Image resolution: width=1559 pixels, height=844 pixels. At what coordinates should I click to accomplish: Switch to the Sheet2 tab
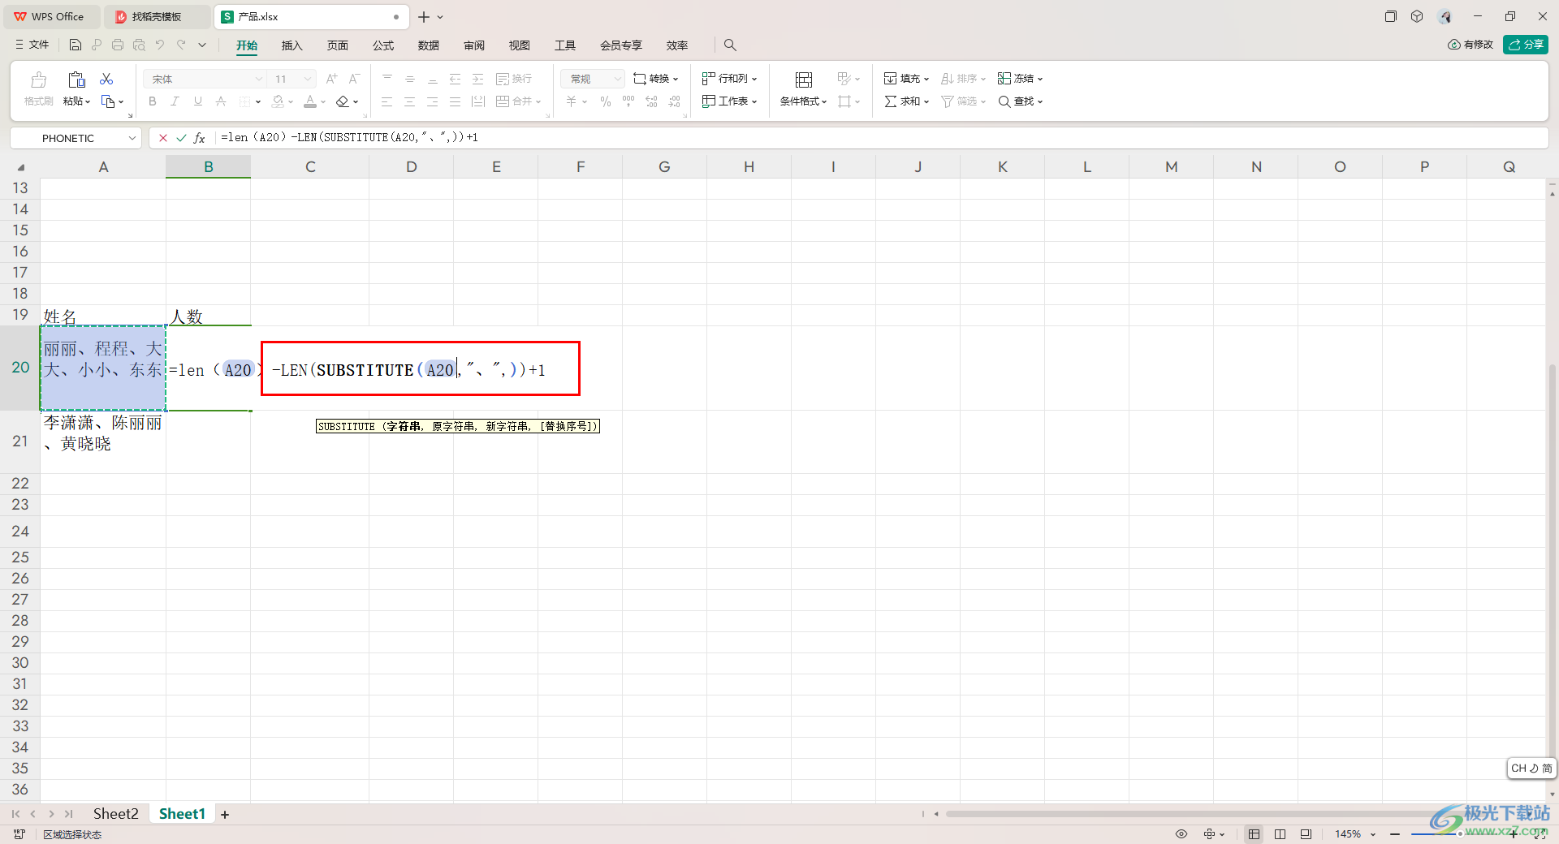coord(115,814)
